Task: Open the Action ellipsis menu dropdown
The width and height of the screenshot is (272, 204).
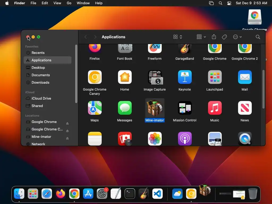Action: point(237,37)
